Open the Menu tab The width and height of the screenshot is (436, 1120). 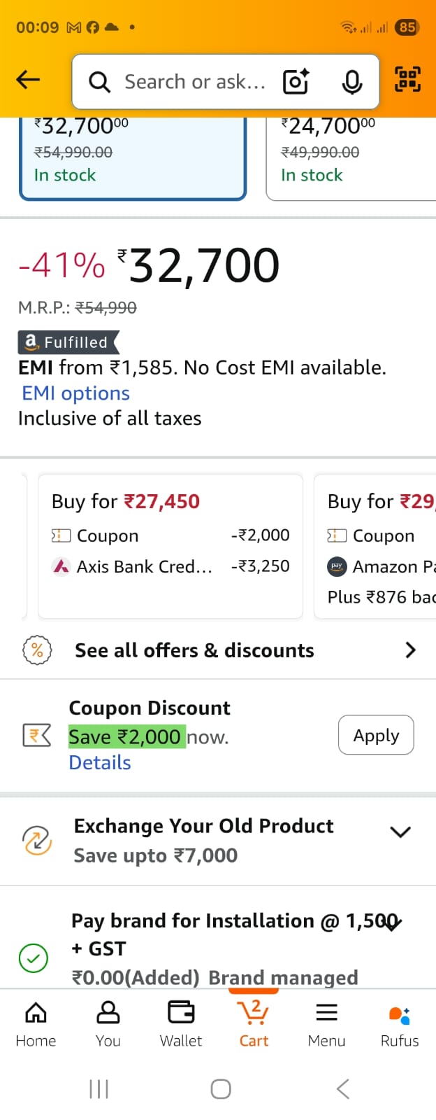click(x=326, y=1024)
